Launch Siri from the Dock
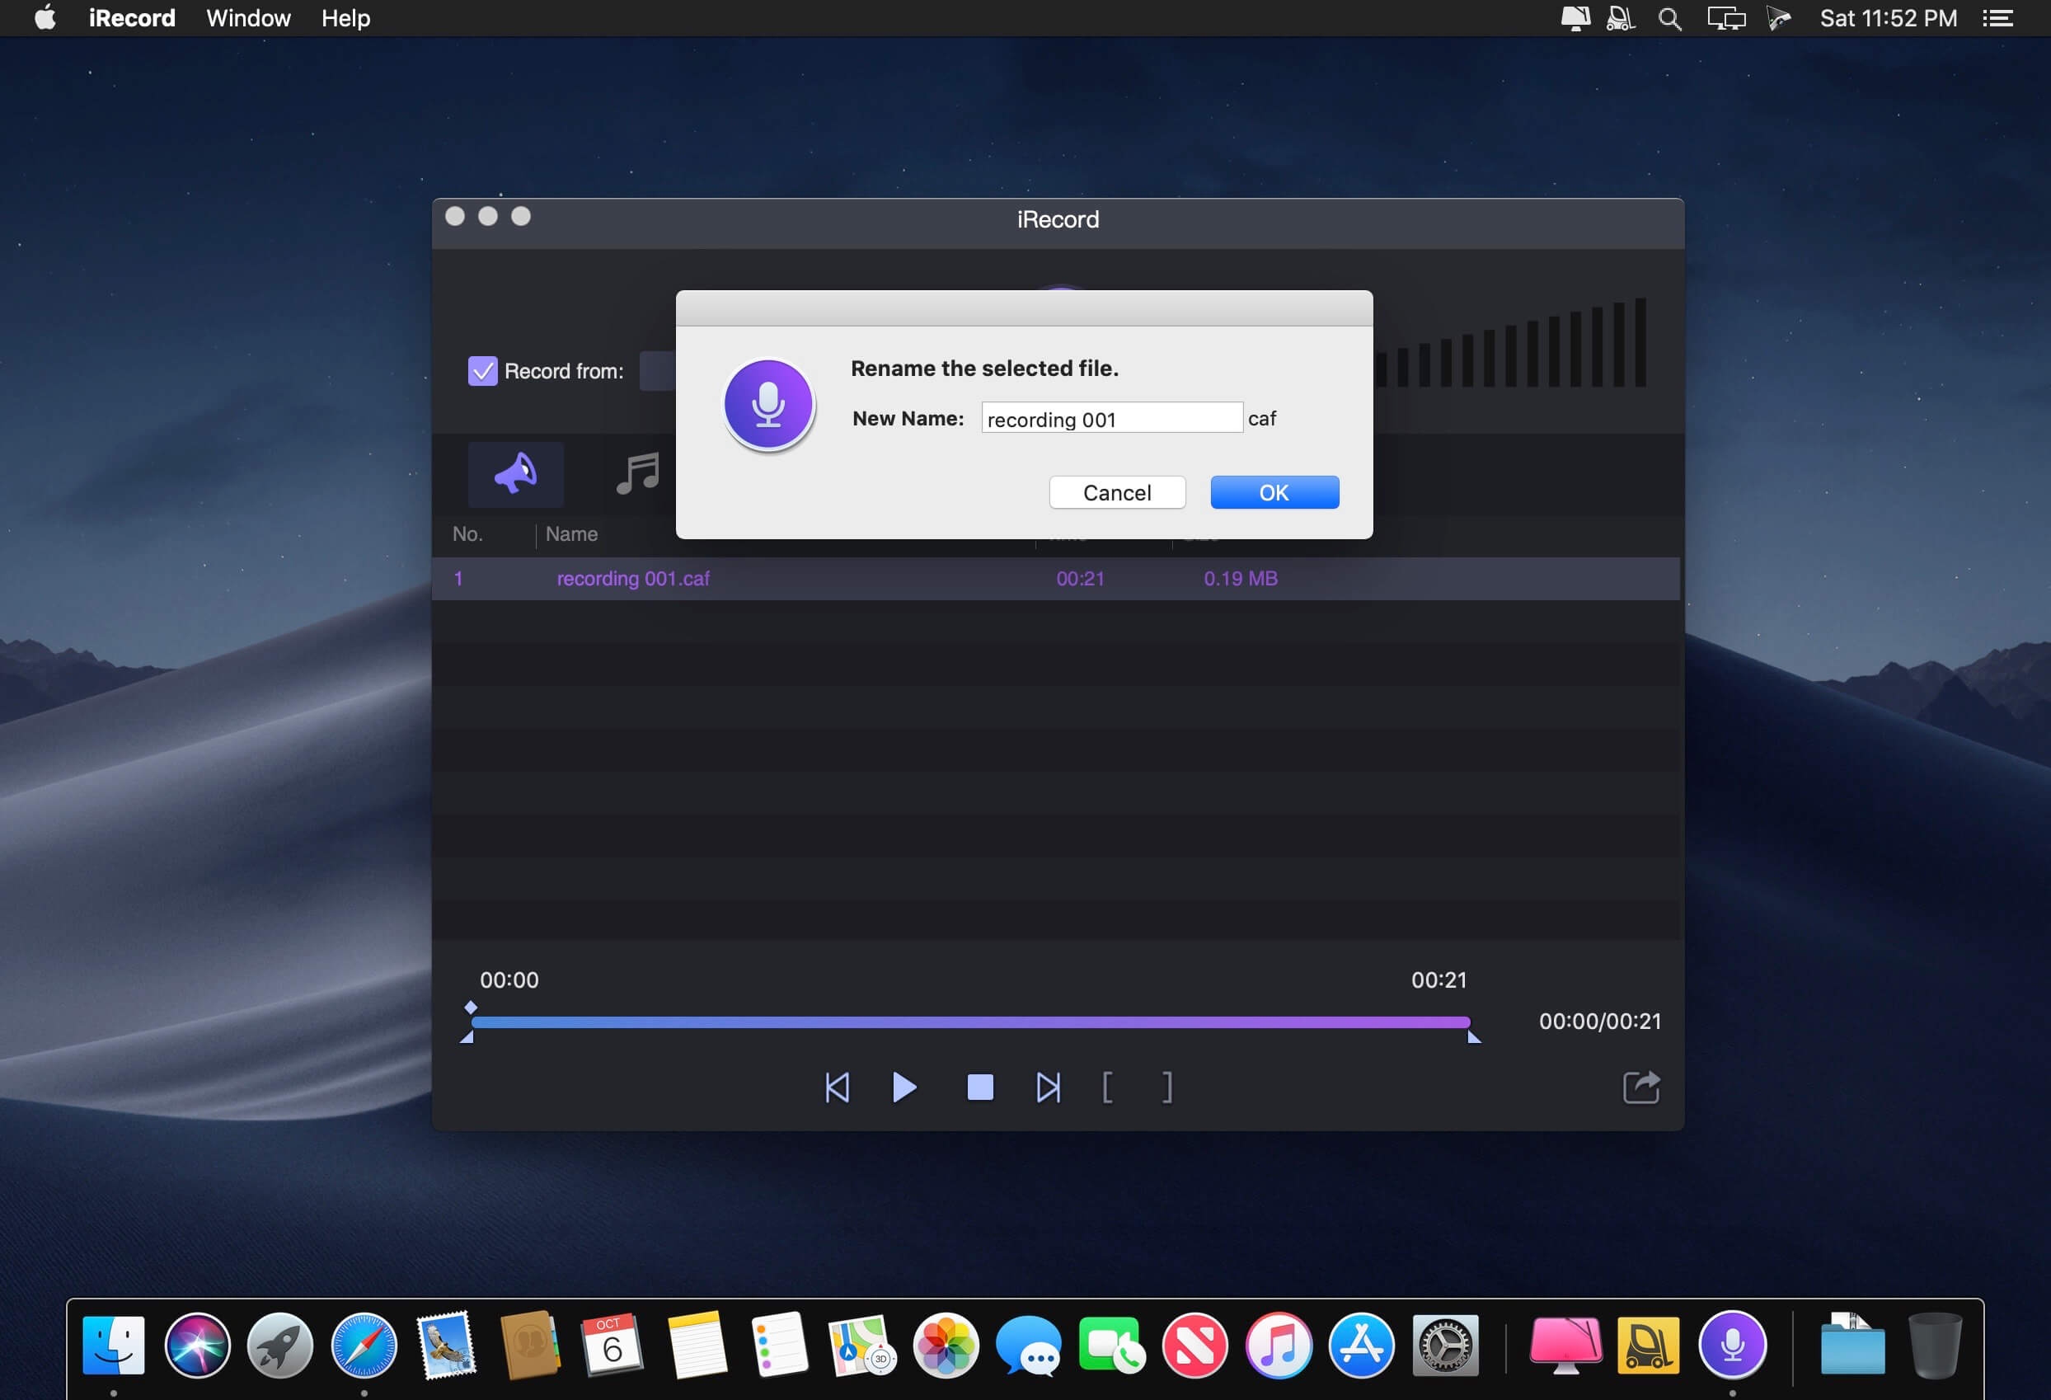Image resolution: width=2051 pixels, height=1400 pixels. coord(197,1346)
